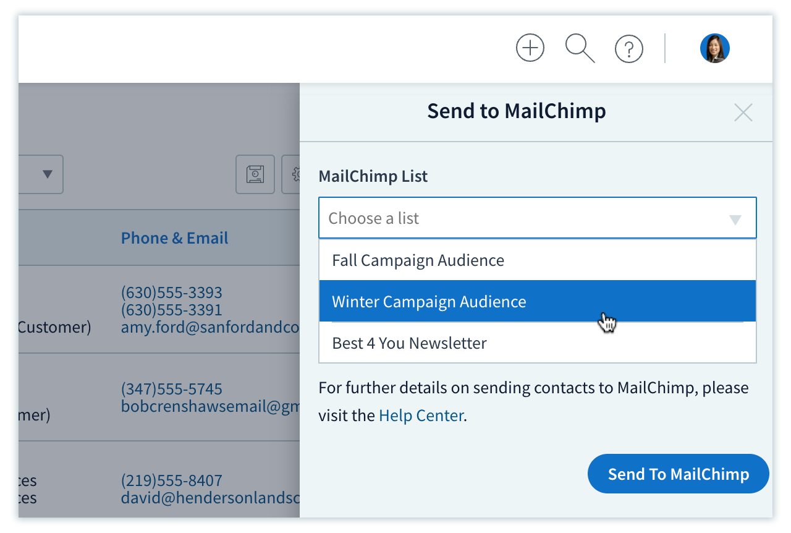Viewport: 791px width, 533px height.
Task: Click the Send To MailChimp button
Action: coord(679,474)
